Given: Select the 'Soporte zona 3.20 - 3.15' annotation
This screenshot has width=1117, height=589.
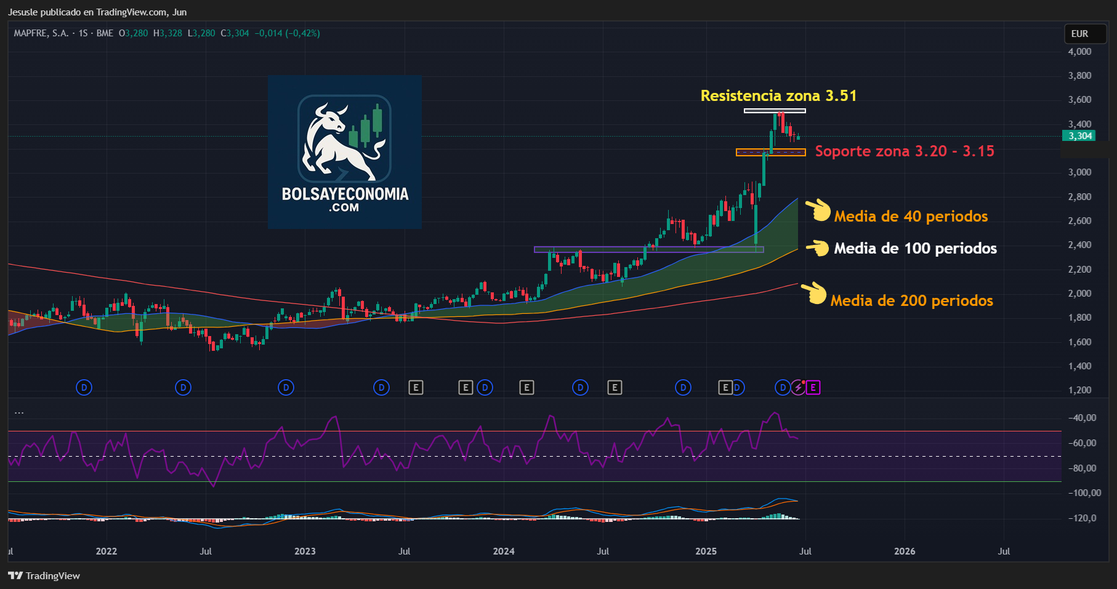Looking at the screenshot, I should point(905,151).
